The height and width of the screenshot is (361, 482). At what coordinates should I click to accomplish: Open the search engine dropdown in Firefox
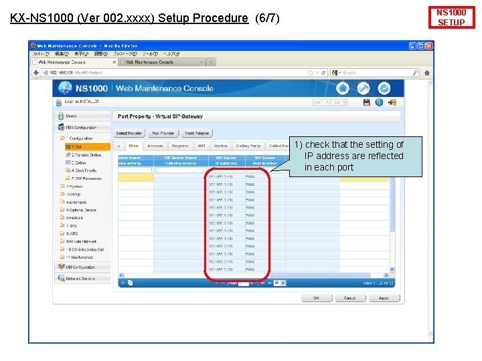[336, 73]
